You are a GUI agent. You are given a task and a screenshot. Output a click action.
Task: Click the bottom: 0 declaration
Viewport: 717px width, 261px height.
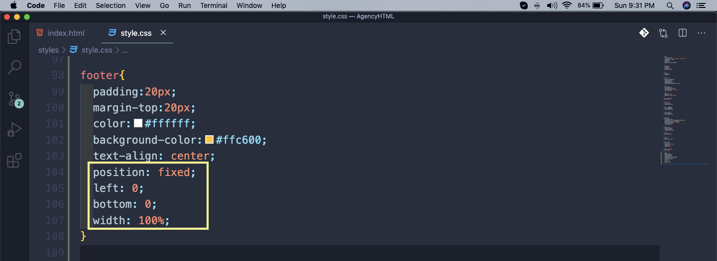[124, 204]
